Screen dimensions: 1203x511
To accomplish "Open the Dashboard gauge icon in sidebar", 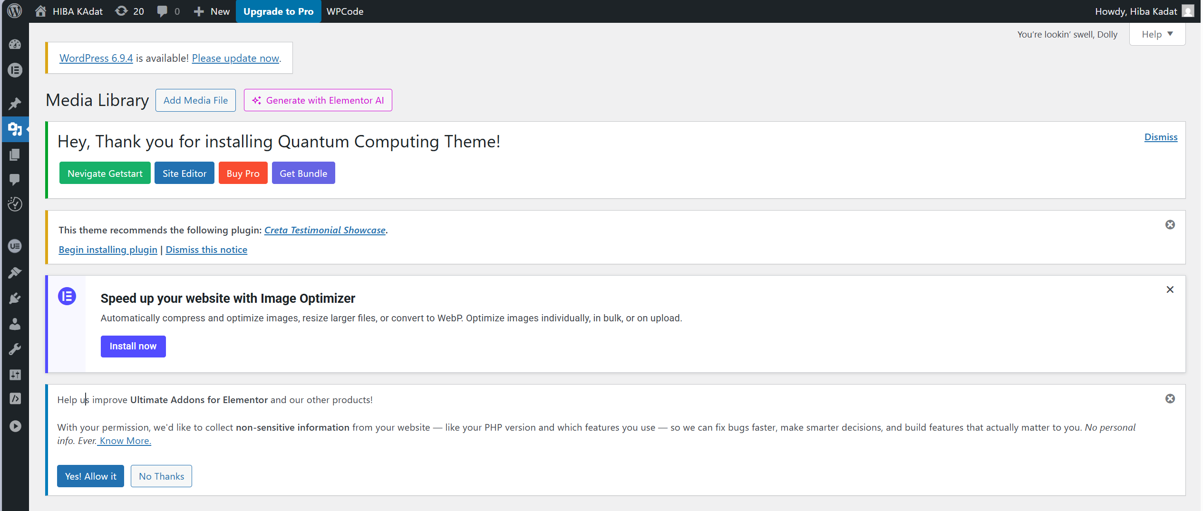I will (15, 44).
